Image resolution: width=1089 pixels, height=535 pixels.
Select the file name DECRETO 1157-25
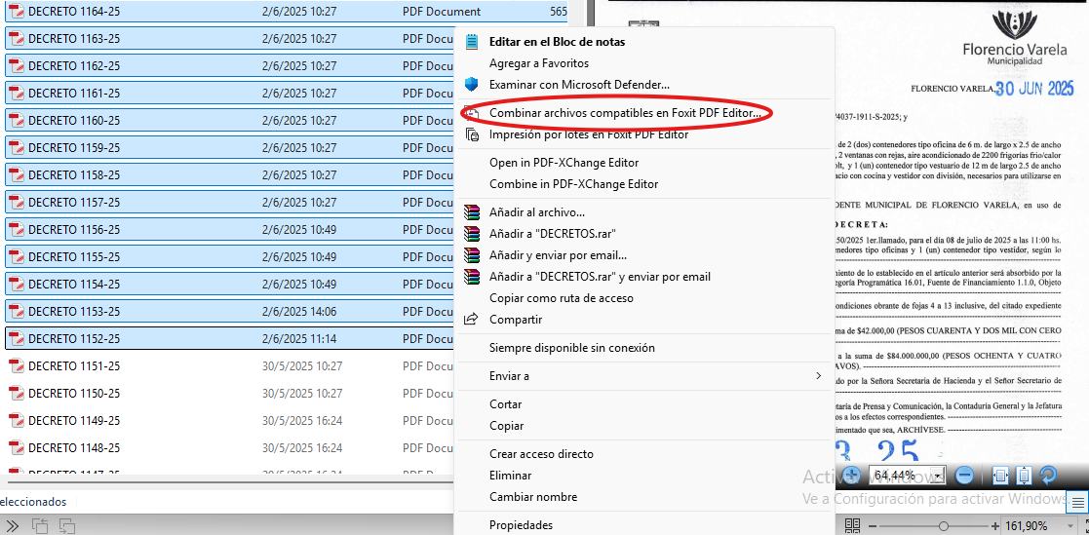(74, 203)
